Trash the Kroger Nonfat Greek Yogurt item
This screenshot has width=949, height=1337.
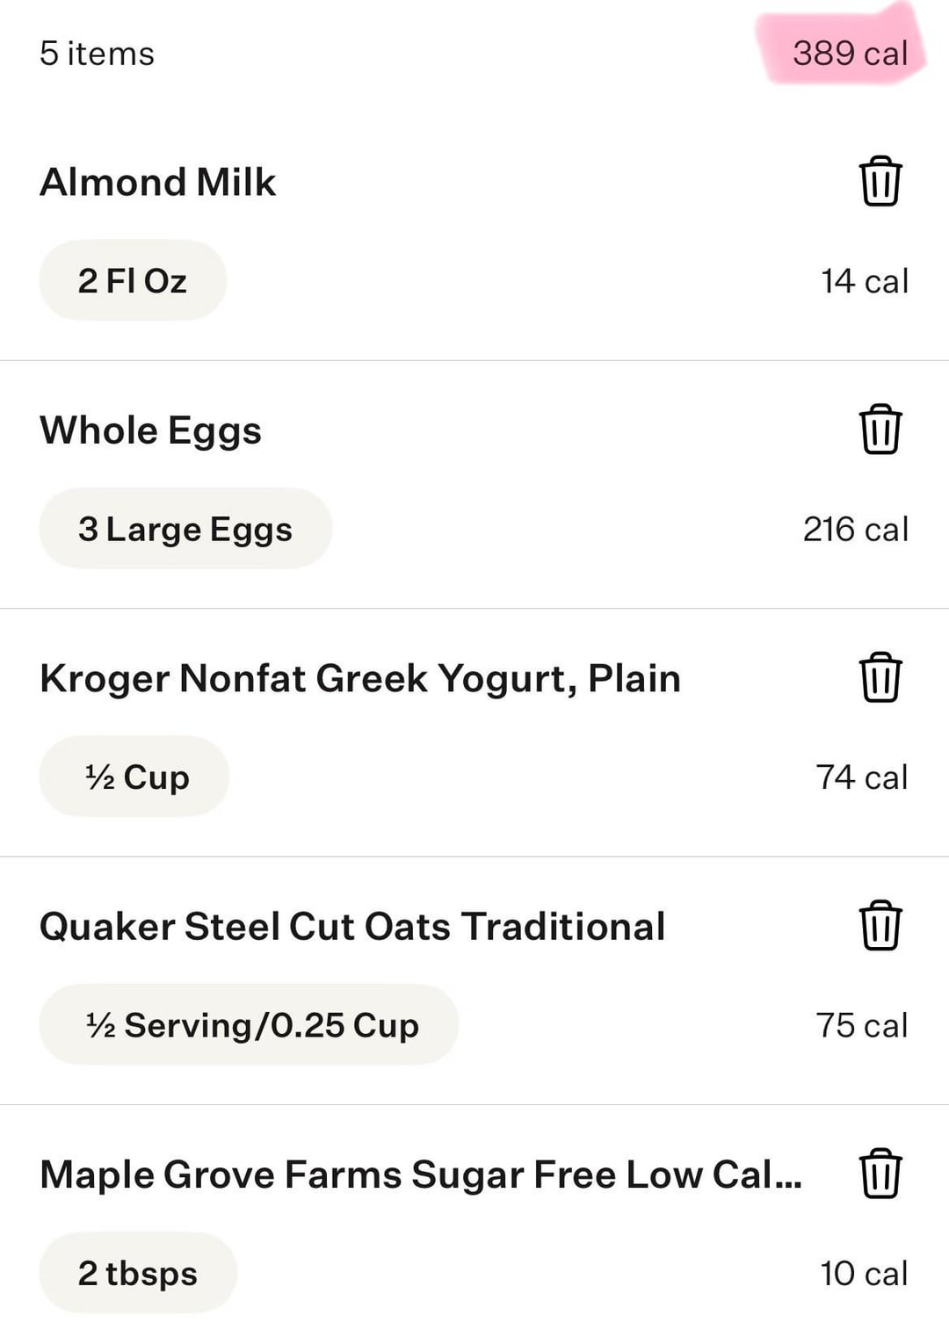(880, 677)
